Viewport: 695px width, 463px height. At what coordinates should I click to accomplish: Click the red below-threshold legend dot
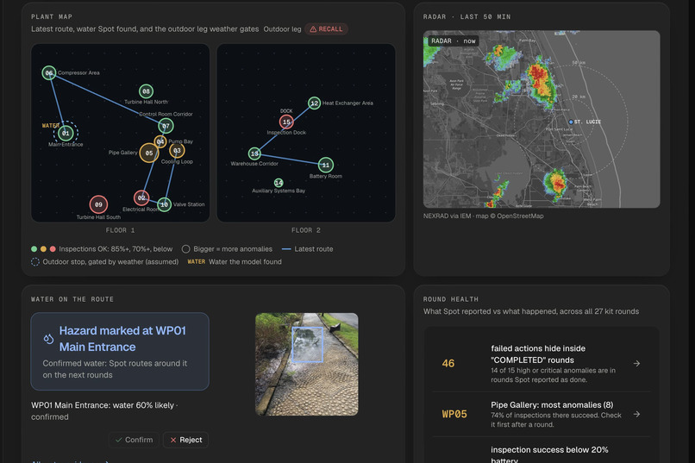[53, 249]
